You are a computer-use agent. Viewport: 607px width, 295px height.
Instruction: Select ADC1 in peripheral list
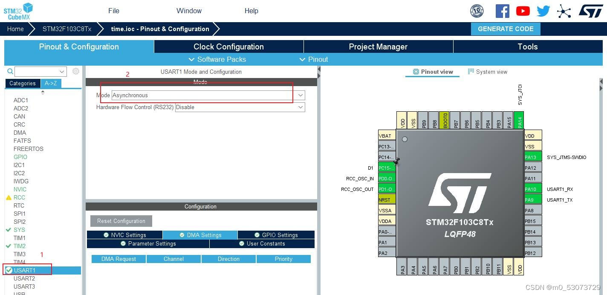pyautogui.click(x=20, y=100)
